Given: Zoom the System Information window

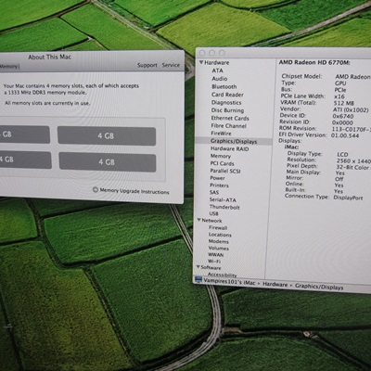Looking at the screenshot, I should pos(222,53).
